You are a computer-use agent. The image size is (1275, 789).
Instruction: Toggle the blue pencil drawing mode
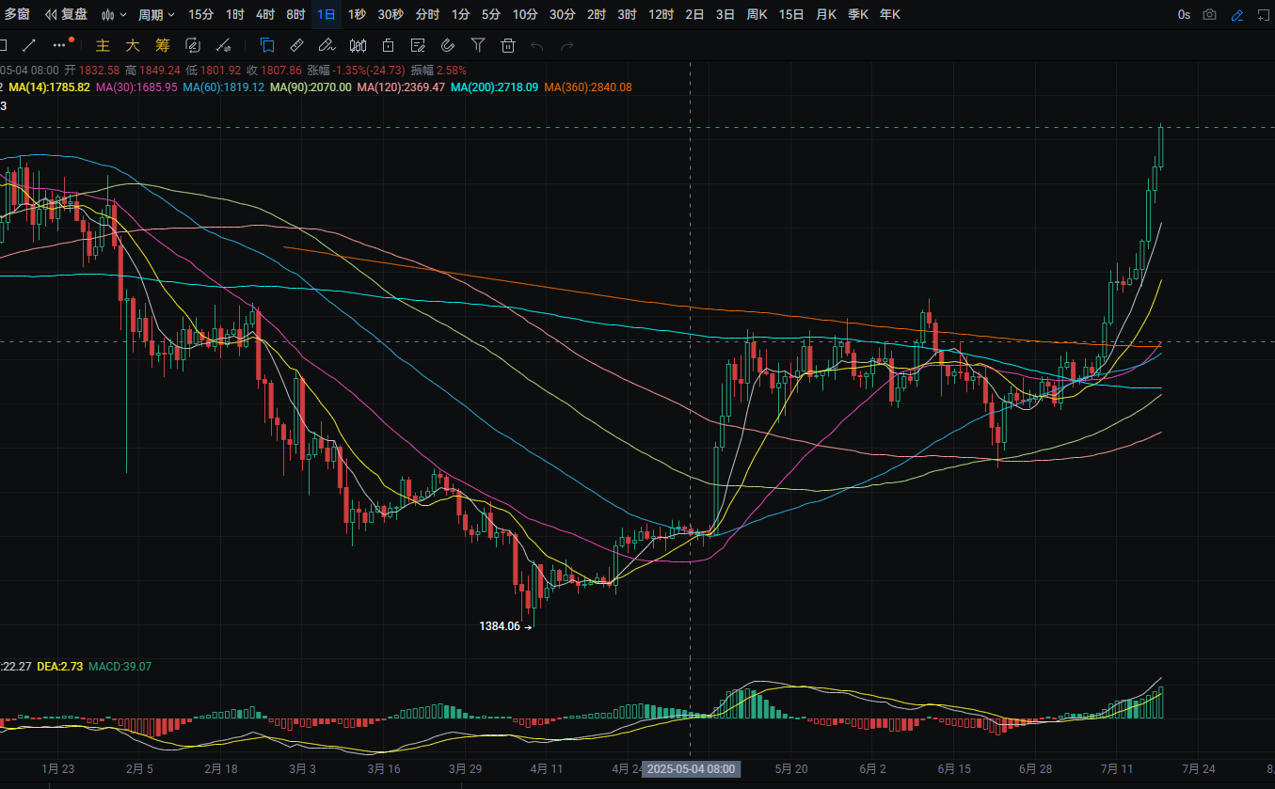coord(1236,15)
